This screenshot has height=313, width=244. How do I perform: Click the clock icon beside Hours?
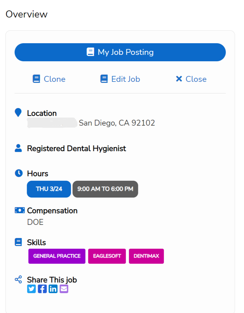[19, 173]
